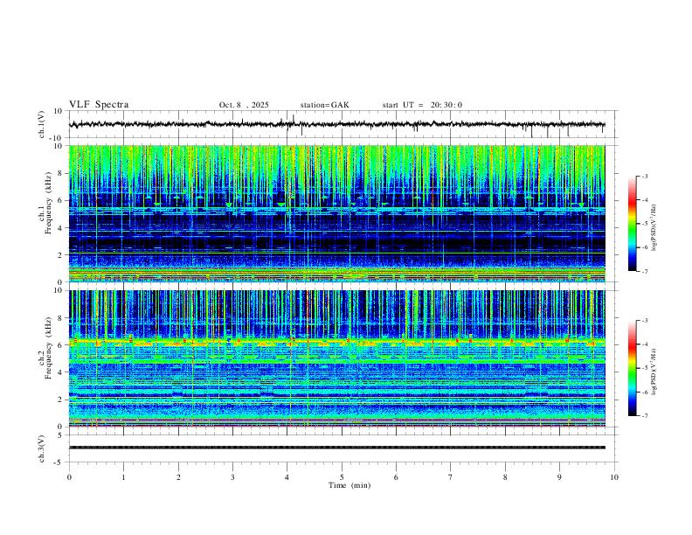
Task: Click the "-5" tick on ch.3(V) axis
Action: point(59,462)
